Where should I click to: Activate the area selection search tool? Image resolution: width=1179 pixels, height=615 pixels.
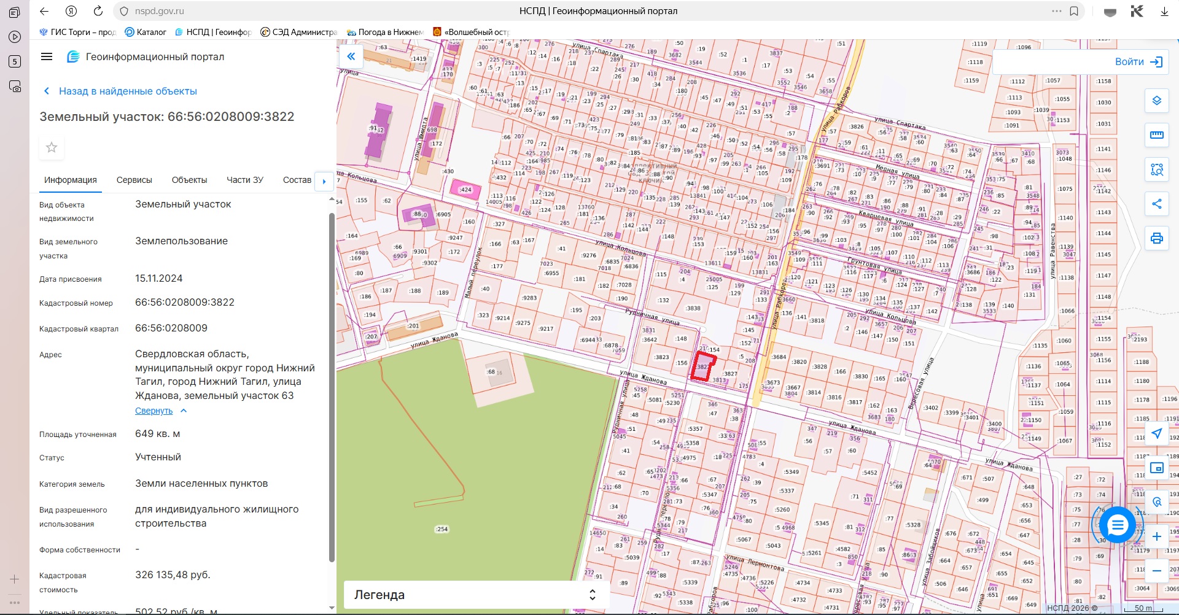(x=1156, y=169)
